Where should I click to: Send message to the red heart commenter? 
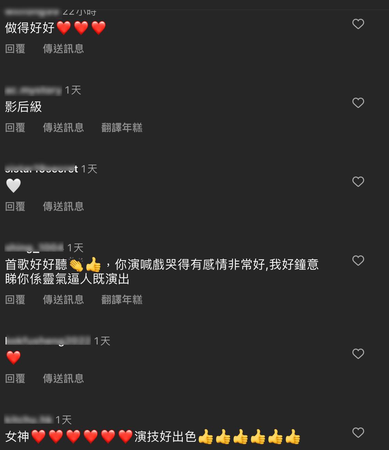pos(64,379)
